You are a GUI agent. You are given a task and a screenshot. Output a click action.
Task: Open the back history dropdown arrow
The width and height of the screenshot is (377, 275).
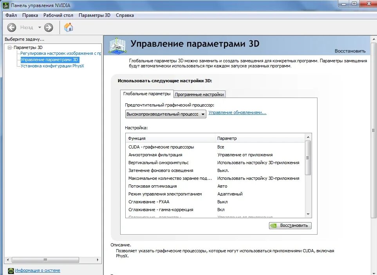40,27
